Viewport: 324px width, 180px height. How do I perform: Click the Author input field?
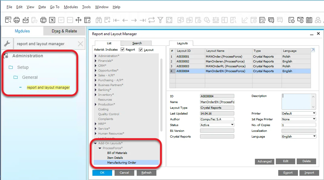tap(217, 119)
